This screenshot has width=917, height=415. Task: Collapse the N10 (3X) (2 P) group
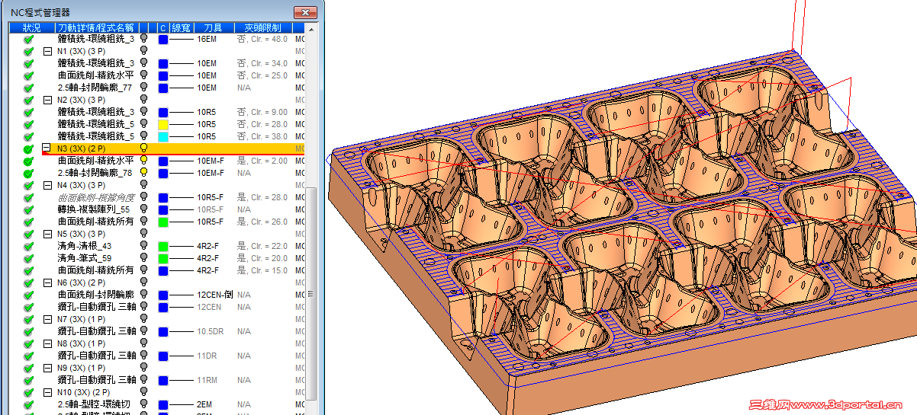(47, 392)
